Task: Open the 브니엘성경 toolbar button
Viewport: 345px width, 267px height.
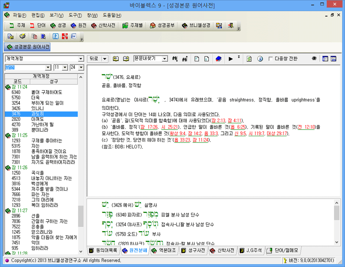Action: (x=196, y=26)
